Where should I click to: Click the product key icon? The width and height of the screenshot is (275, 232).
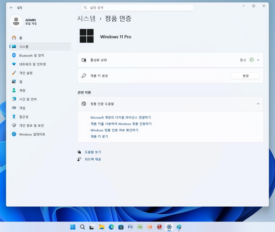(84, 76)
